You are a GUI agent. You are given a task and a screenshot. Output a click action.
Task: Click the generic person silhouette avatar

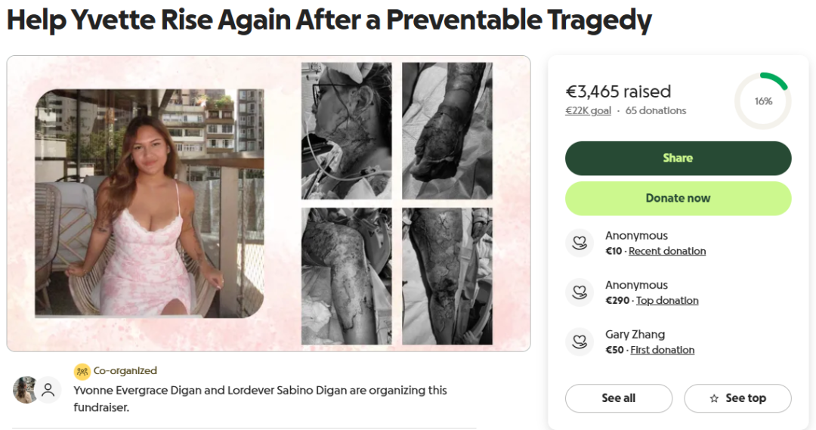tap(48, 390)
